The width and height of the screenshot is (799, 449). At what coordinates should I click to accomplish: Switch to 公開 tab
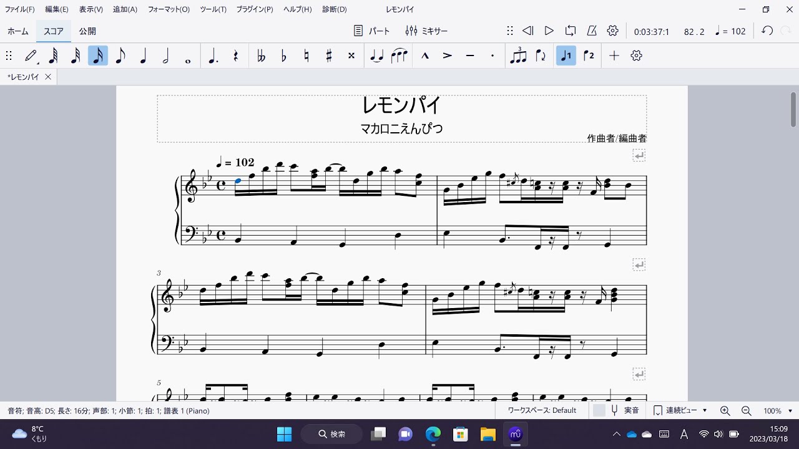[87, 31]
